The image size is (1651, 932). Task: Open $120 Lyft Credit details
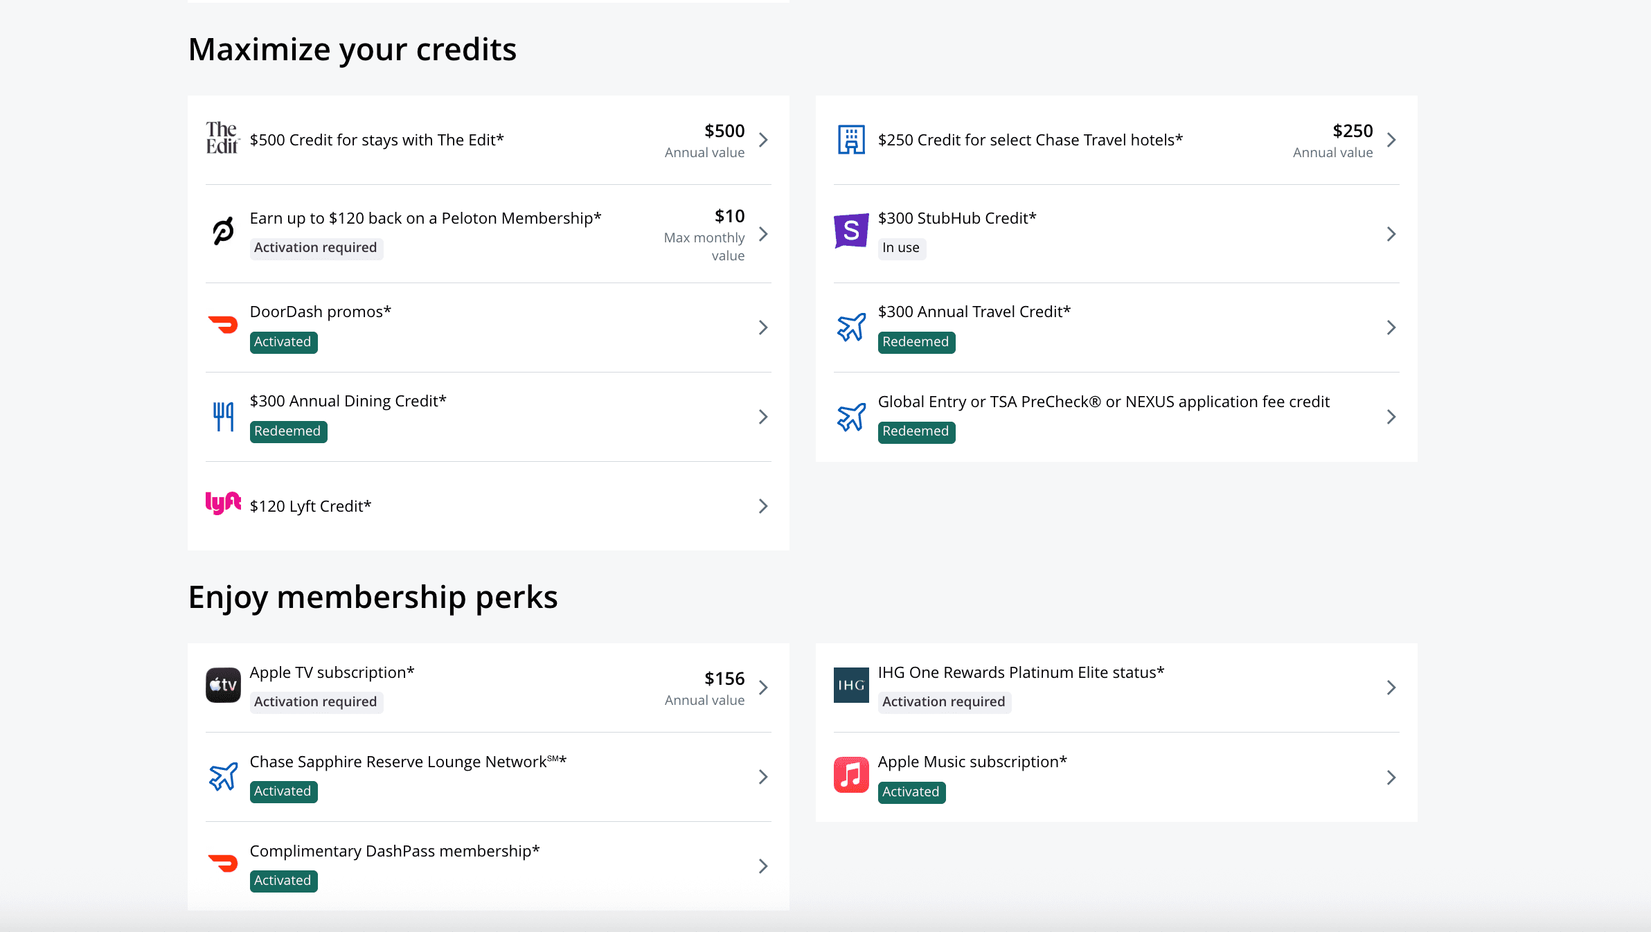click(x=488, y=506)
